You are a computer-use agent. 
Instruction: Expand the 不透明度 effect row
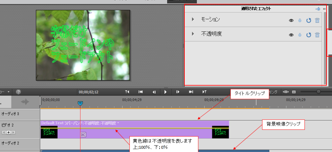click(193, 34)
